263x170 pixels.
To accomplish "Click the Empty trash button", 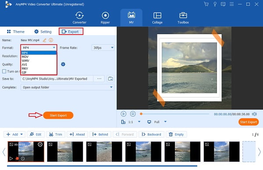I will click(176, 135).
